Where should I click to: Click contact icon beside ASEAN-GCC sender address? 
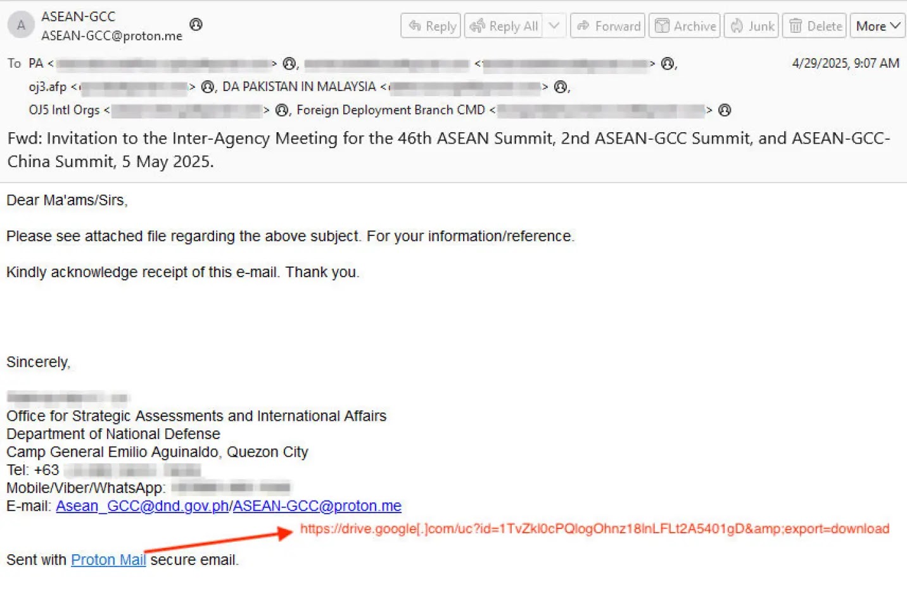196,24
